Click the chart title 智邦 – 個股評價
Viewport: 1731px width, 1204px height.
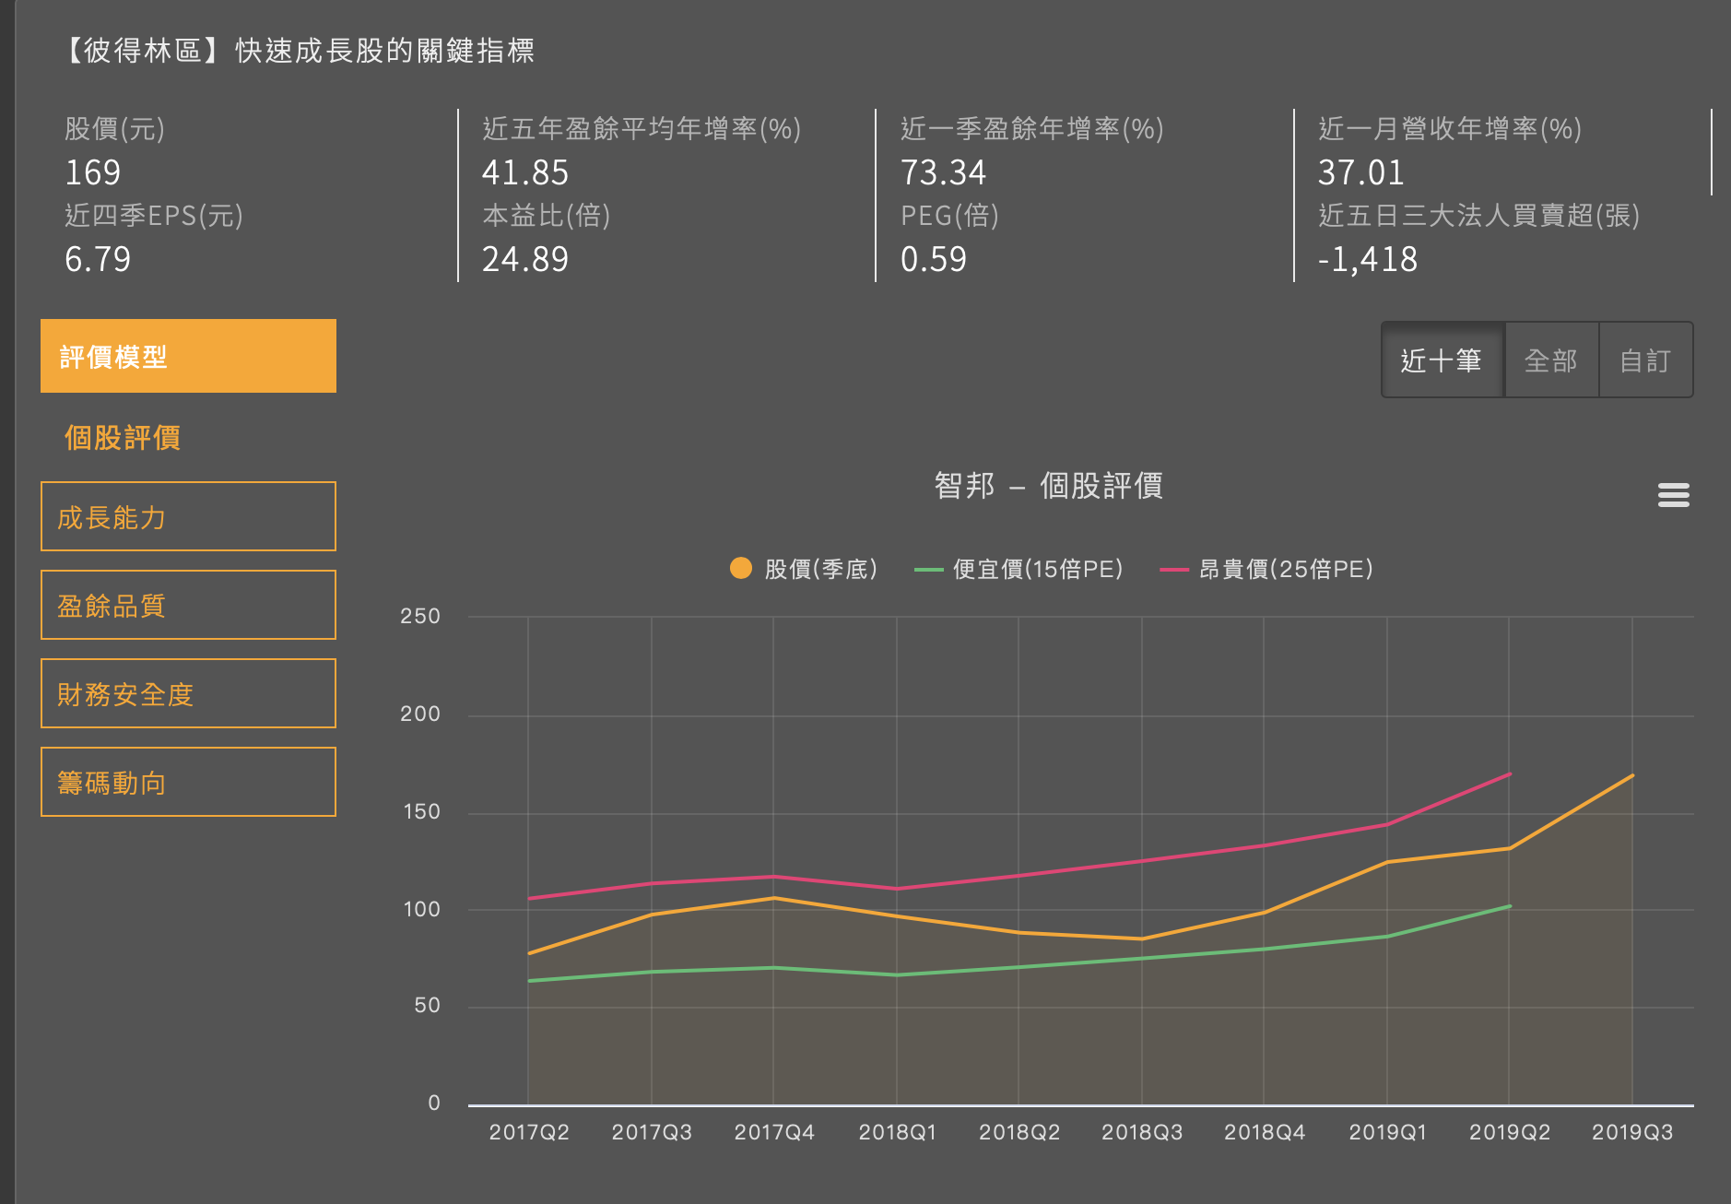coord(1049,485)
